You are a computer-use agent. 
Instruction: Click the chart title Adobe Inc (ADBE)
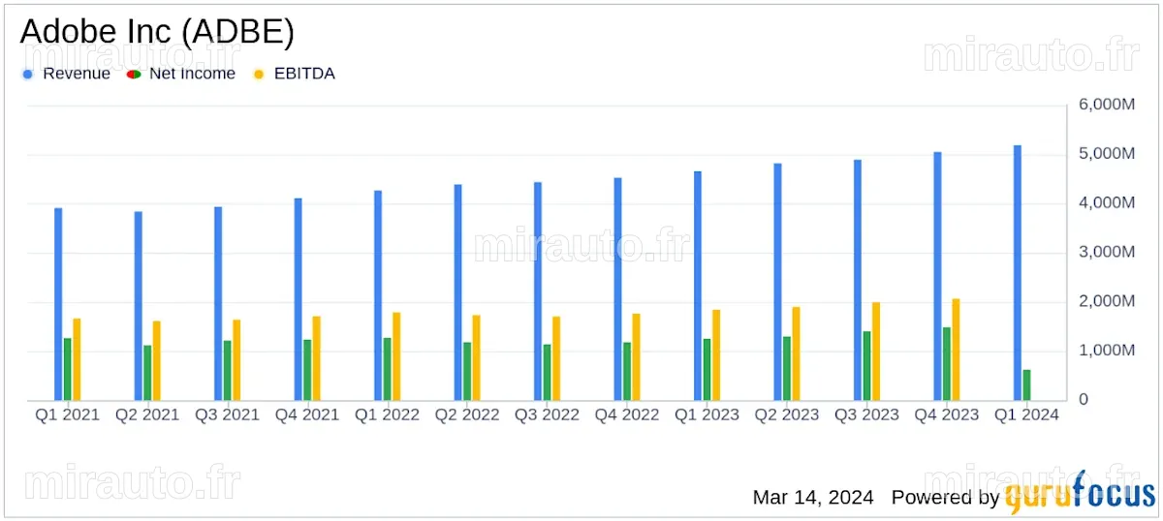tap(157, 32)
